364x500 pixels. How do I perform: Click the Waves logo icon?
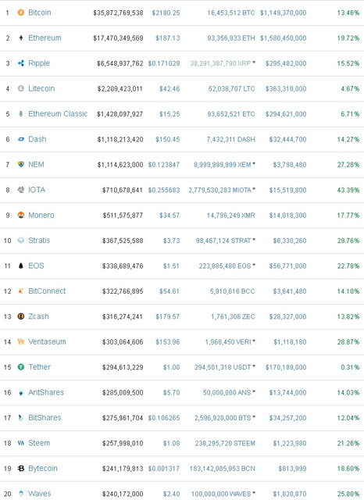[21, 493]
